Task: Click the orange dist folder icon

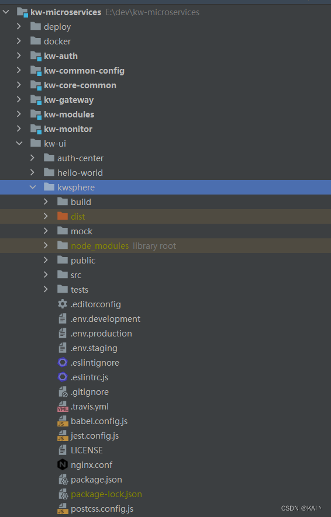Action: 63,216
